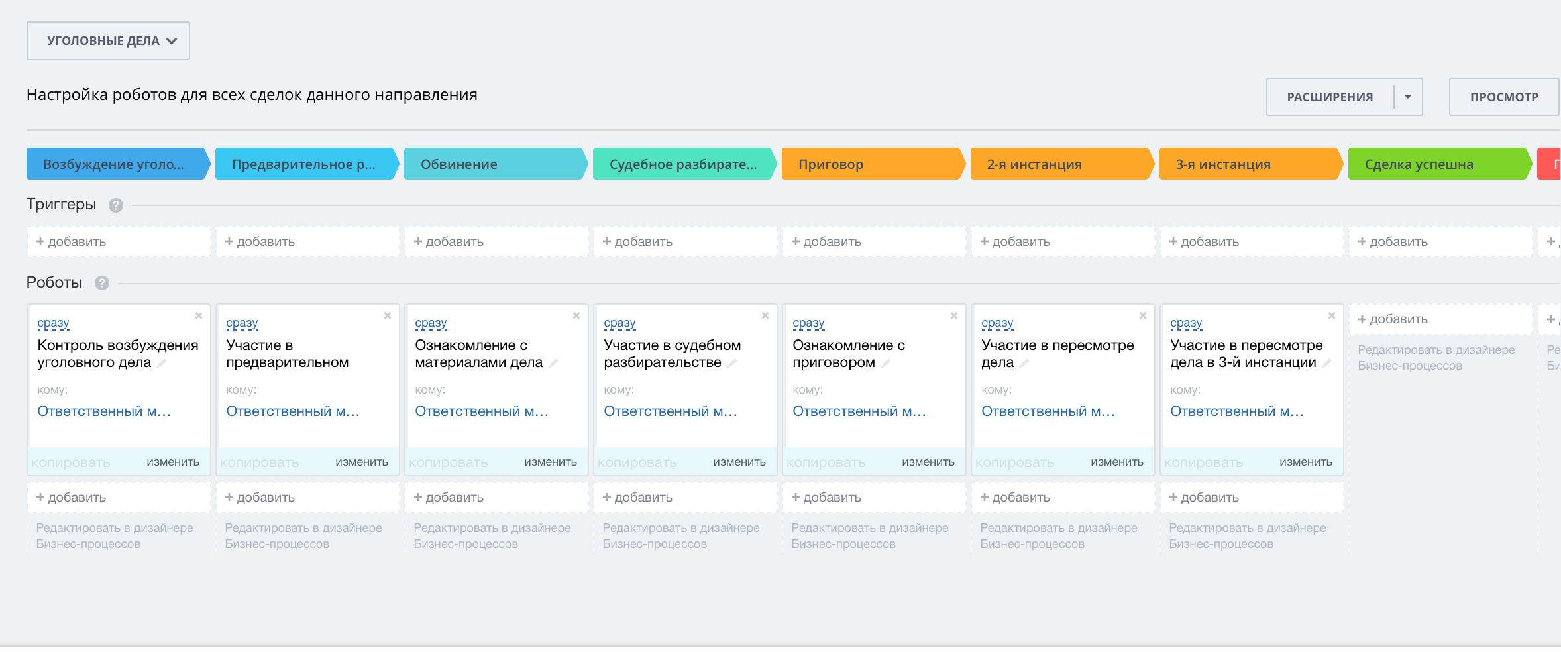This screenshot has width=1561, height=652.
Task: Click the green Сделка успешна stage
Action: [1438, 164]
